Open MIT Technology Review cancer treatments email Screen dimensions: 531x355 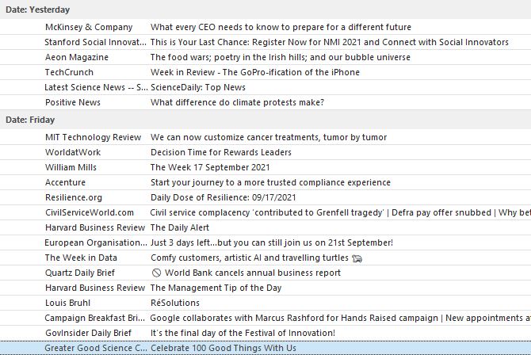[269, 137]
